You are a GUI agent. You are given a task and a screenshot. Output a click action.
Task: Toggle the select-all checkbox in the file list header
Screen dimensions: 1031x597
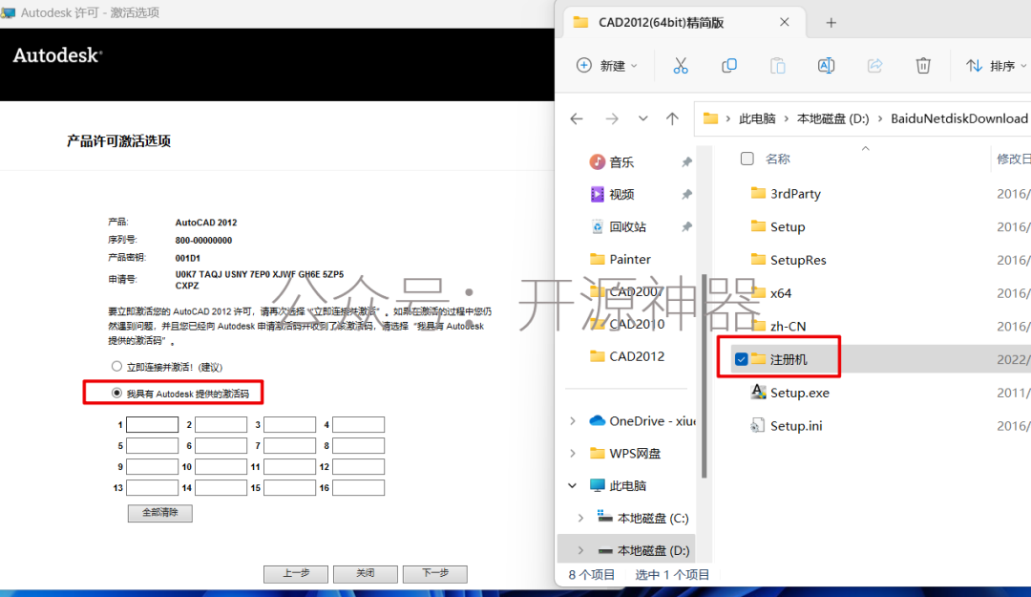pyautogui.click(x=747, y=159)
